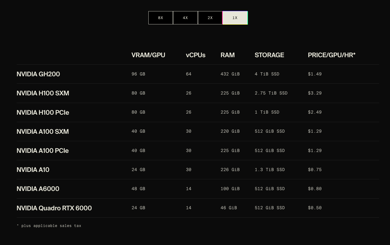Click the $0.50 price for Quadro RTX 6000
The image size is (390, 245).
(x=315, y=208)
